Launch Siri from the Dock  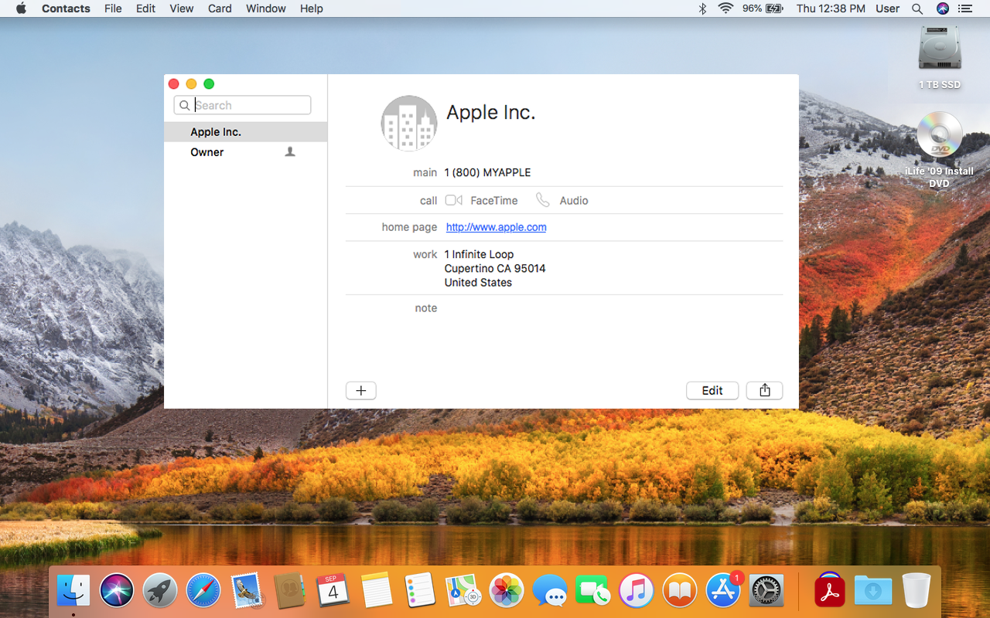(x=117, y=592)
